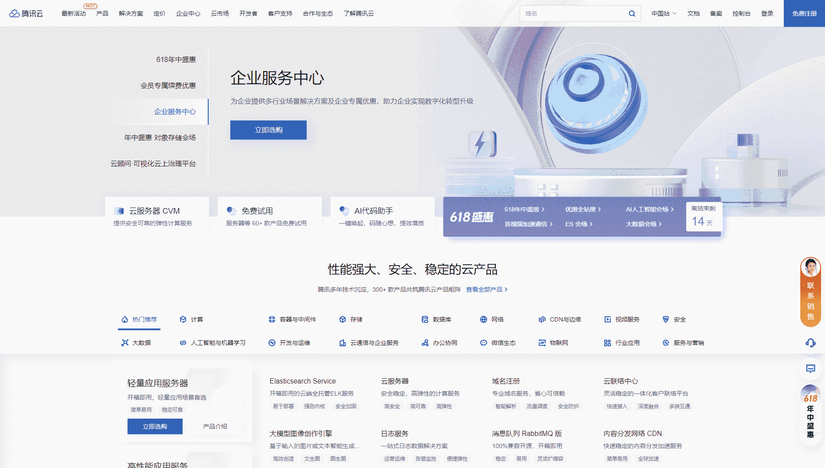Click the 云服务器 CVM card icon
Image resolution: width=825 pixels, height=468 pixels.
[119, 211]
